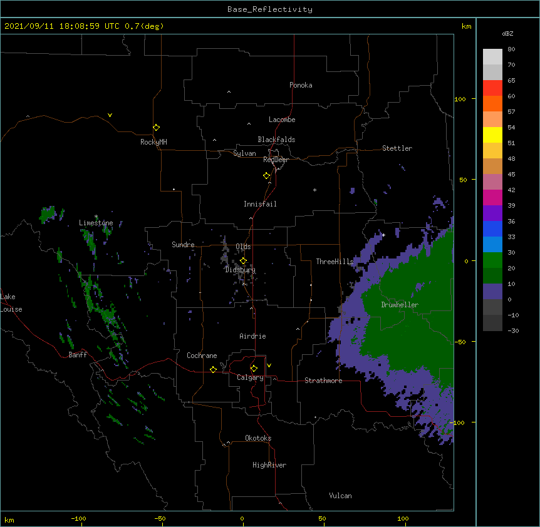Click the km label at top right
The height and width of the screenshot is (527, 540).
click(x=466, y=26)
